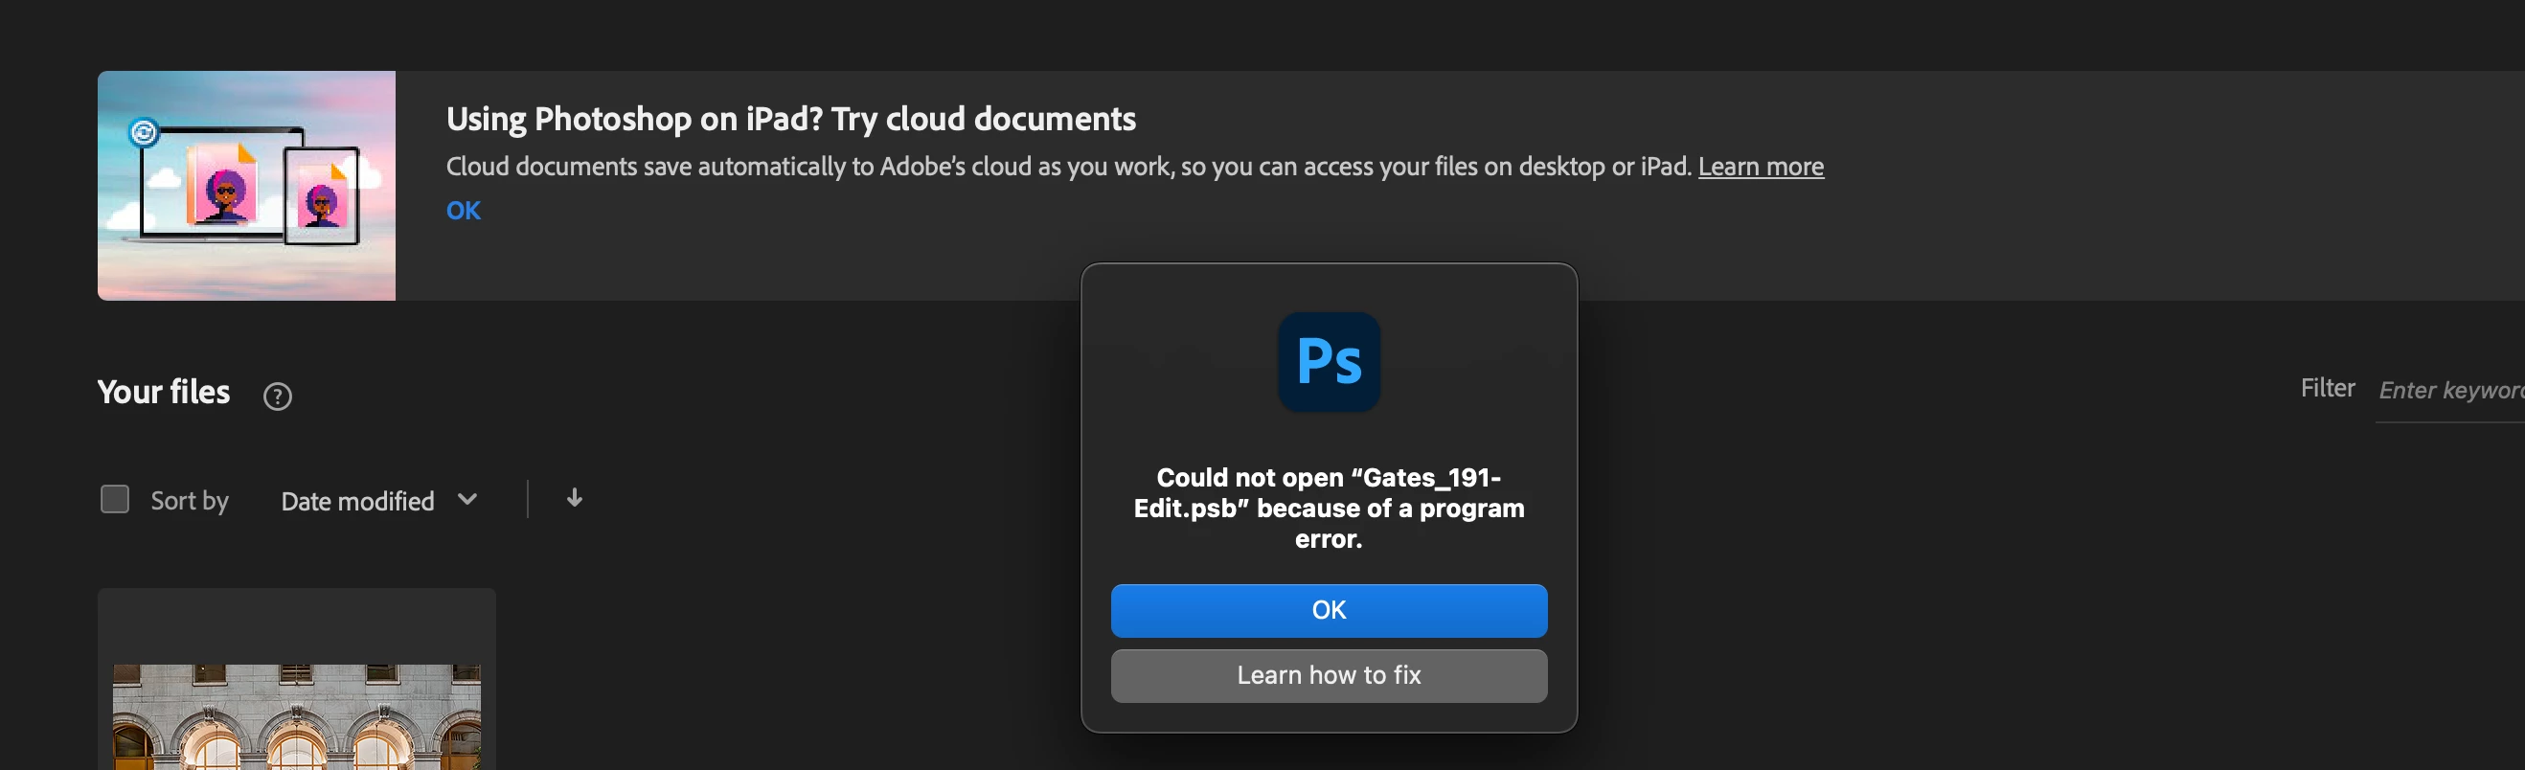The width and height of the screenshot is (2525, 770).
Task: Open the Date modified sort dropdown
Action: click(378, 501)
